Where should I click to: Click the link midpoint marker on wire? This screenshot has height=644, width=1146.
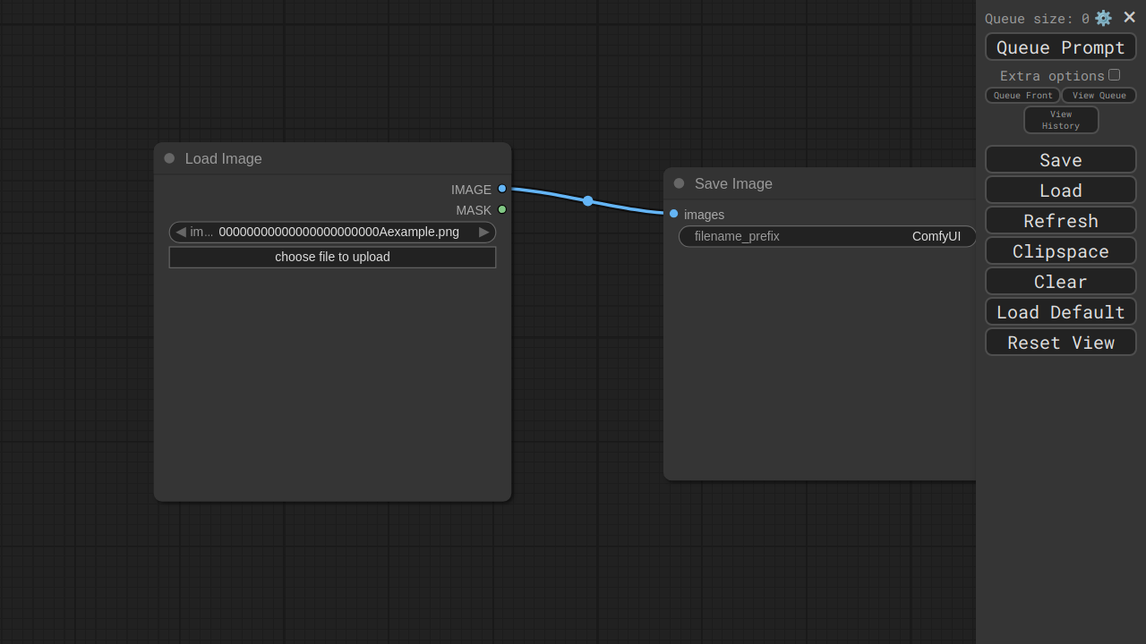tap(587, 201)
